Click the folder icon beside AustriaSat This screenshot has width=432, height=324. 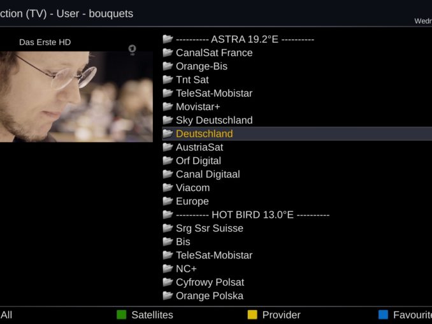click(x=168, y=146)
